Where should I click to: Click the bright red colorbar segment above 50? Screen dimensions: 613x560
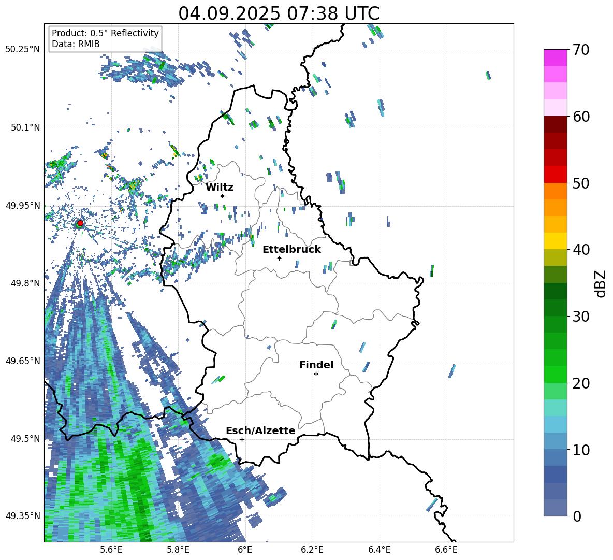coord(556,175)
